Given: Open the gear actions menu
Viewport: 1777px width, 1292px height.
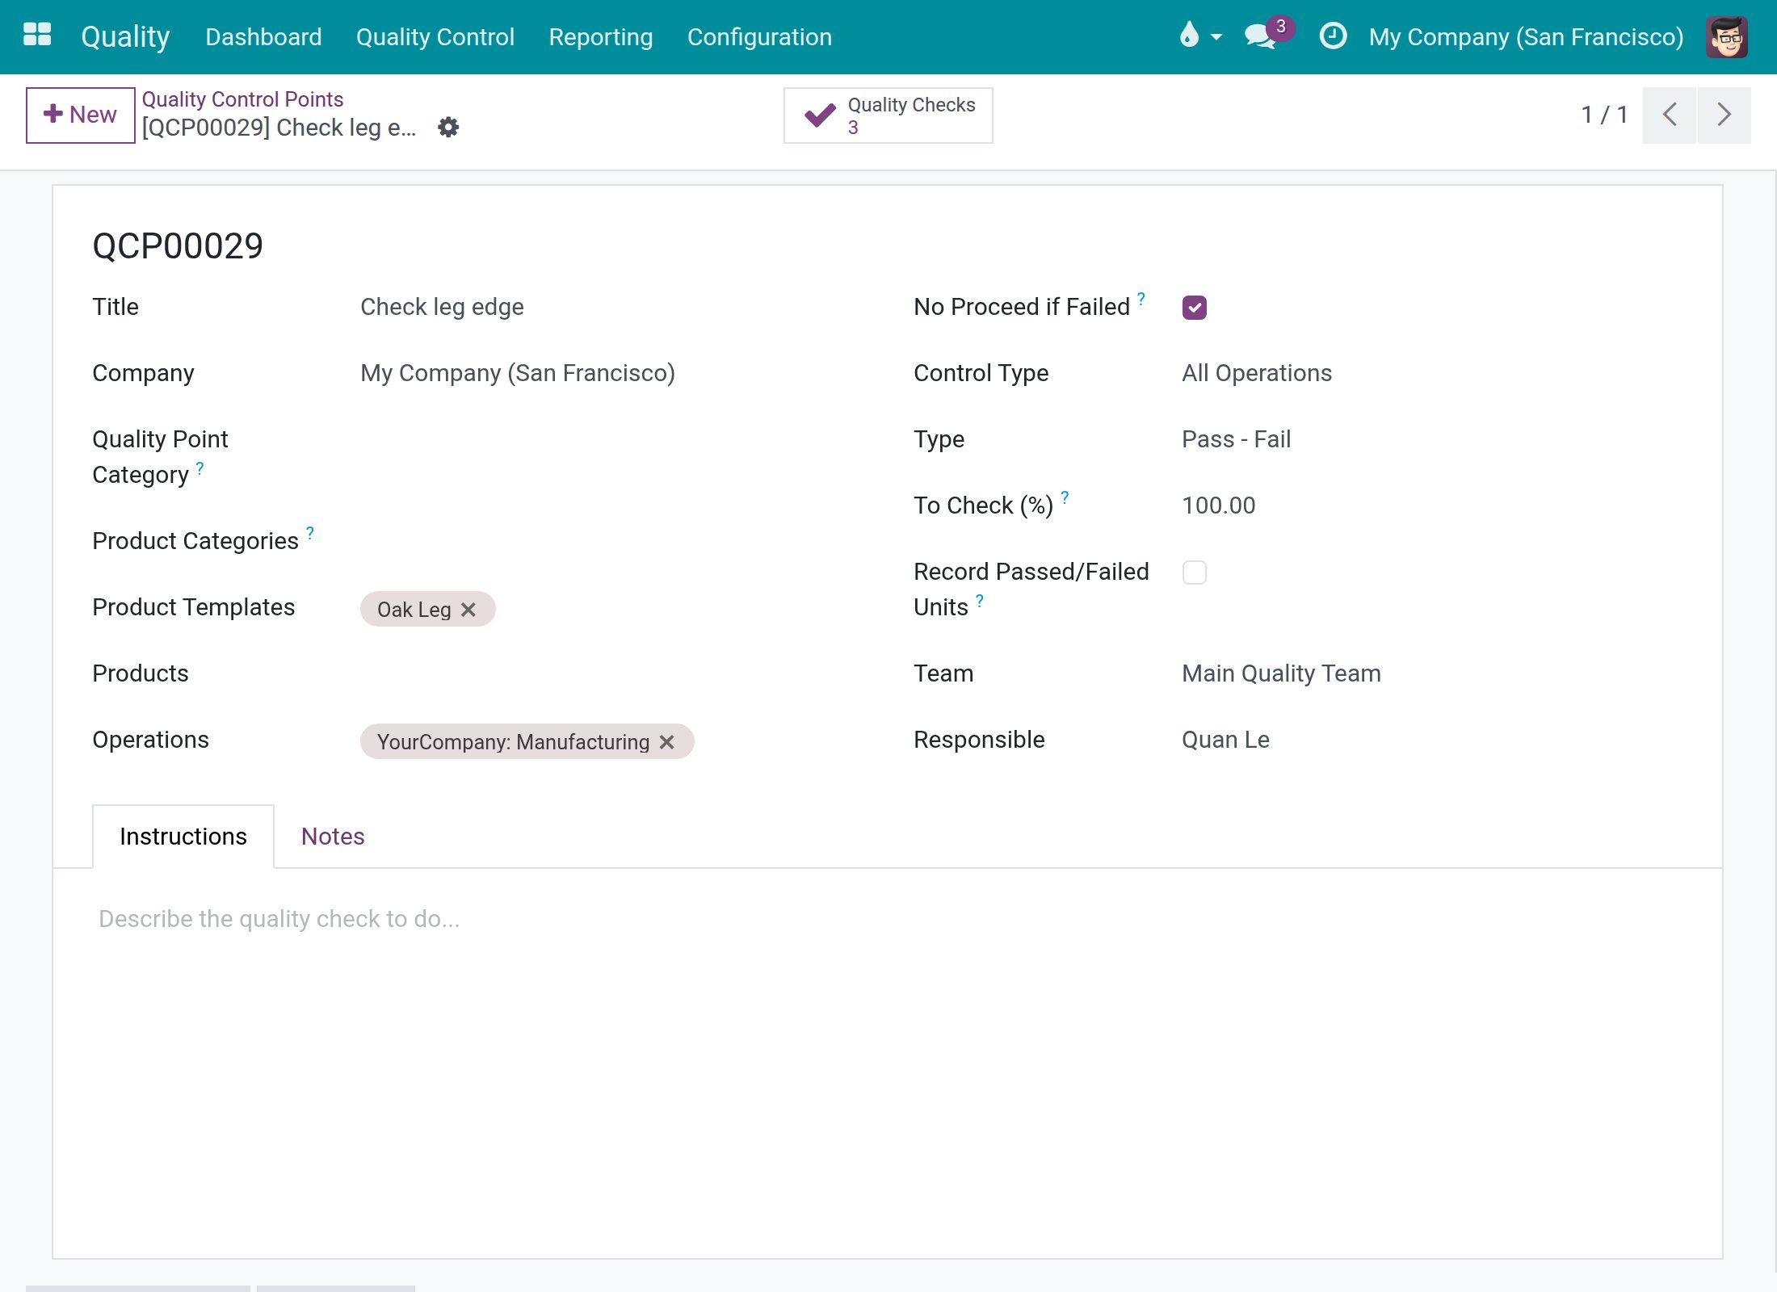Looking at the screenshot, I should [x=448, y=127].
